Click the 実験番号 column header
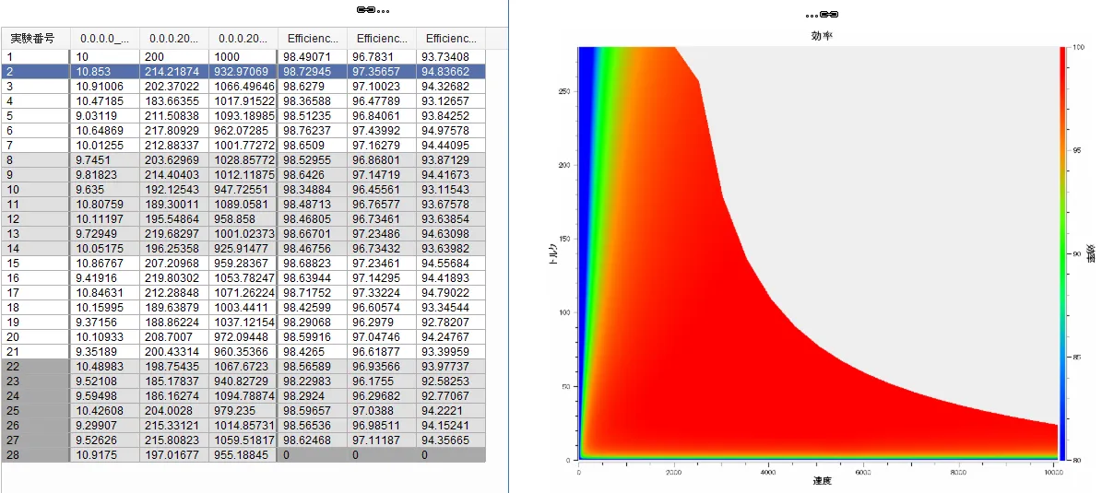Screen dimensions: 1102x493 [35, 39]
